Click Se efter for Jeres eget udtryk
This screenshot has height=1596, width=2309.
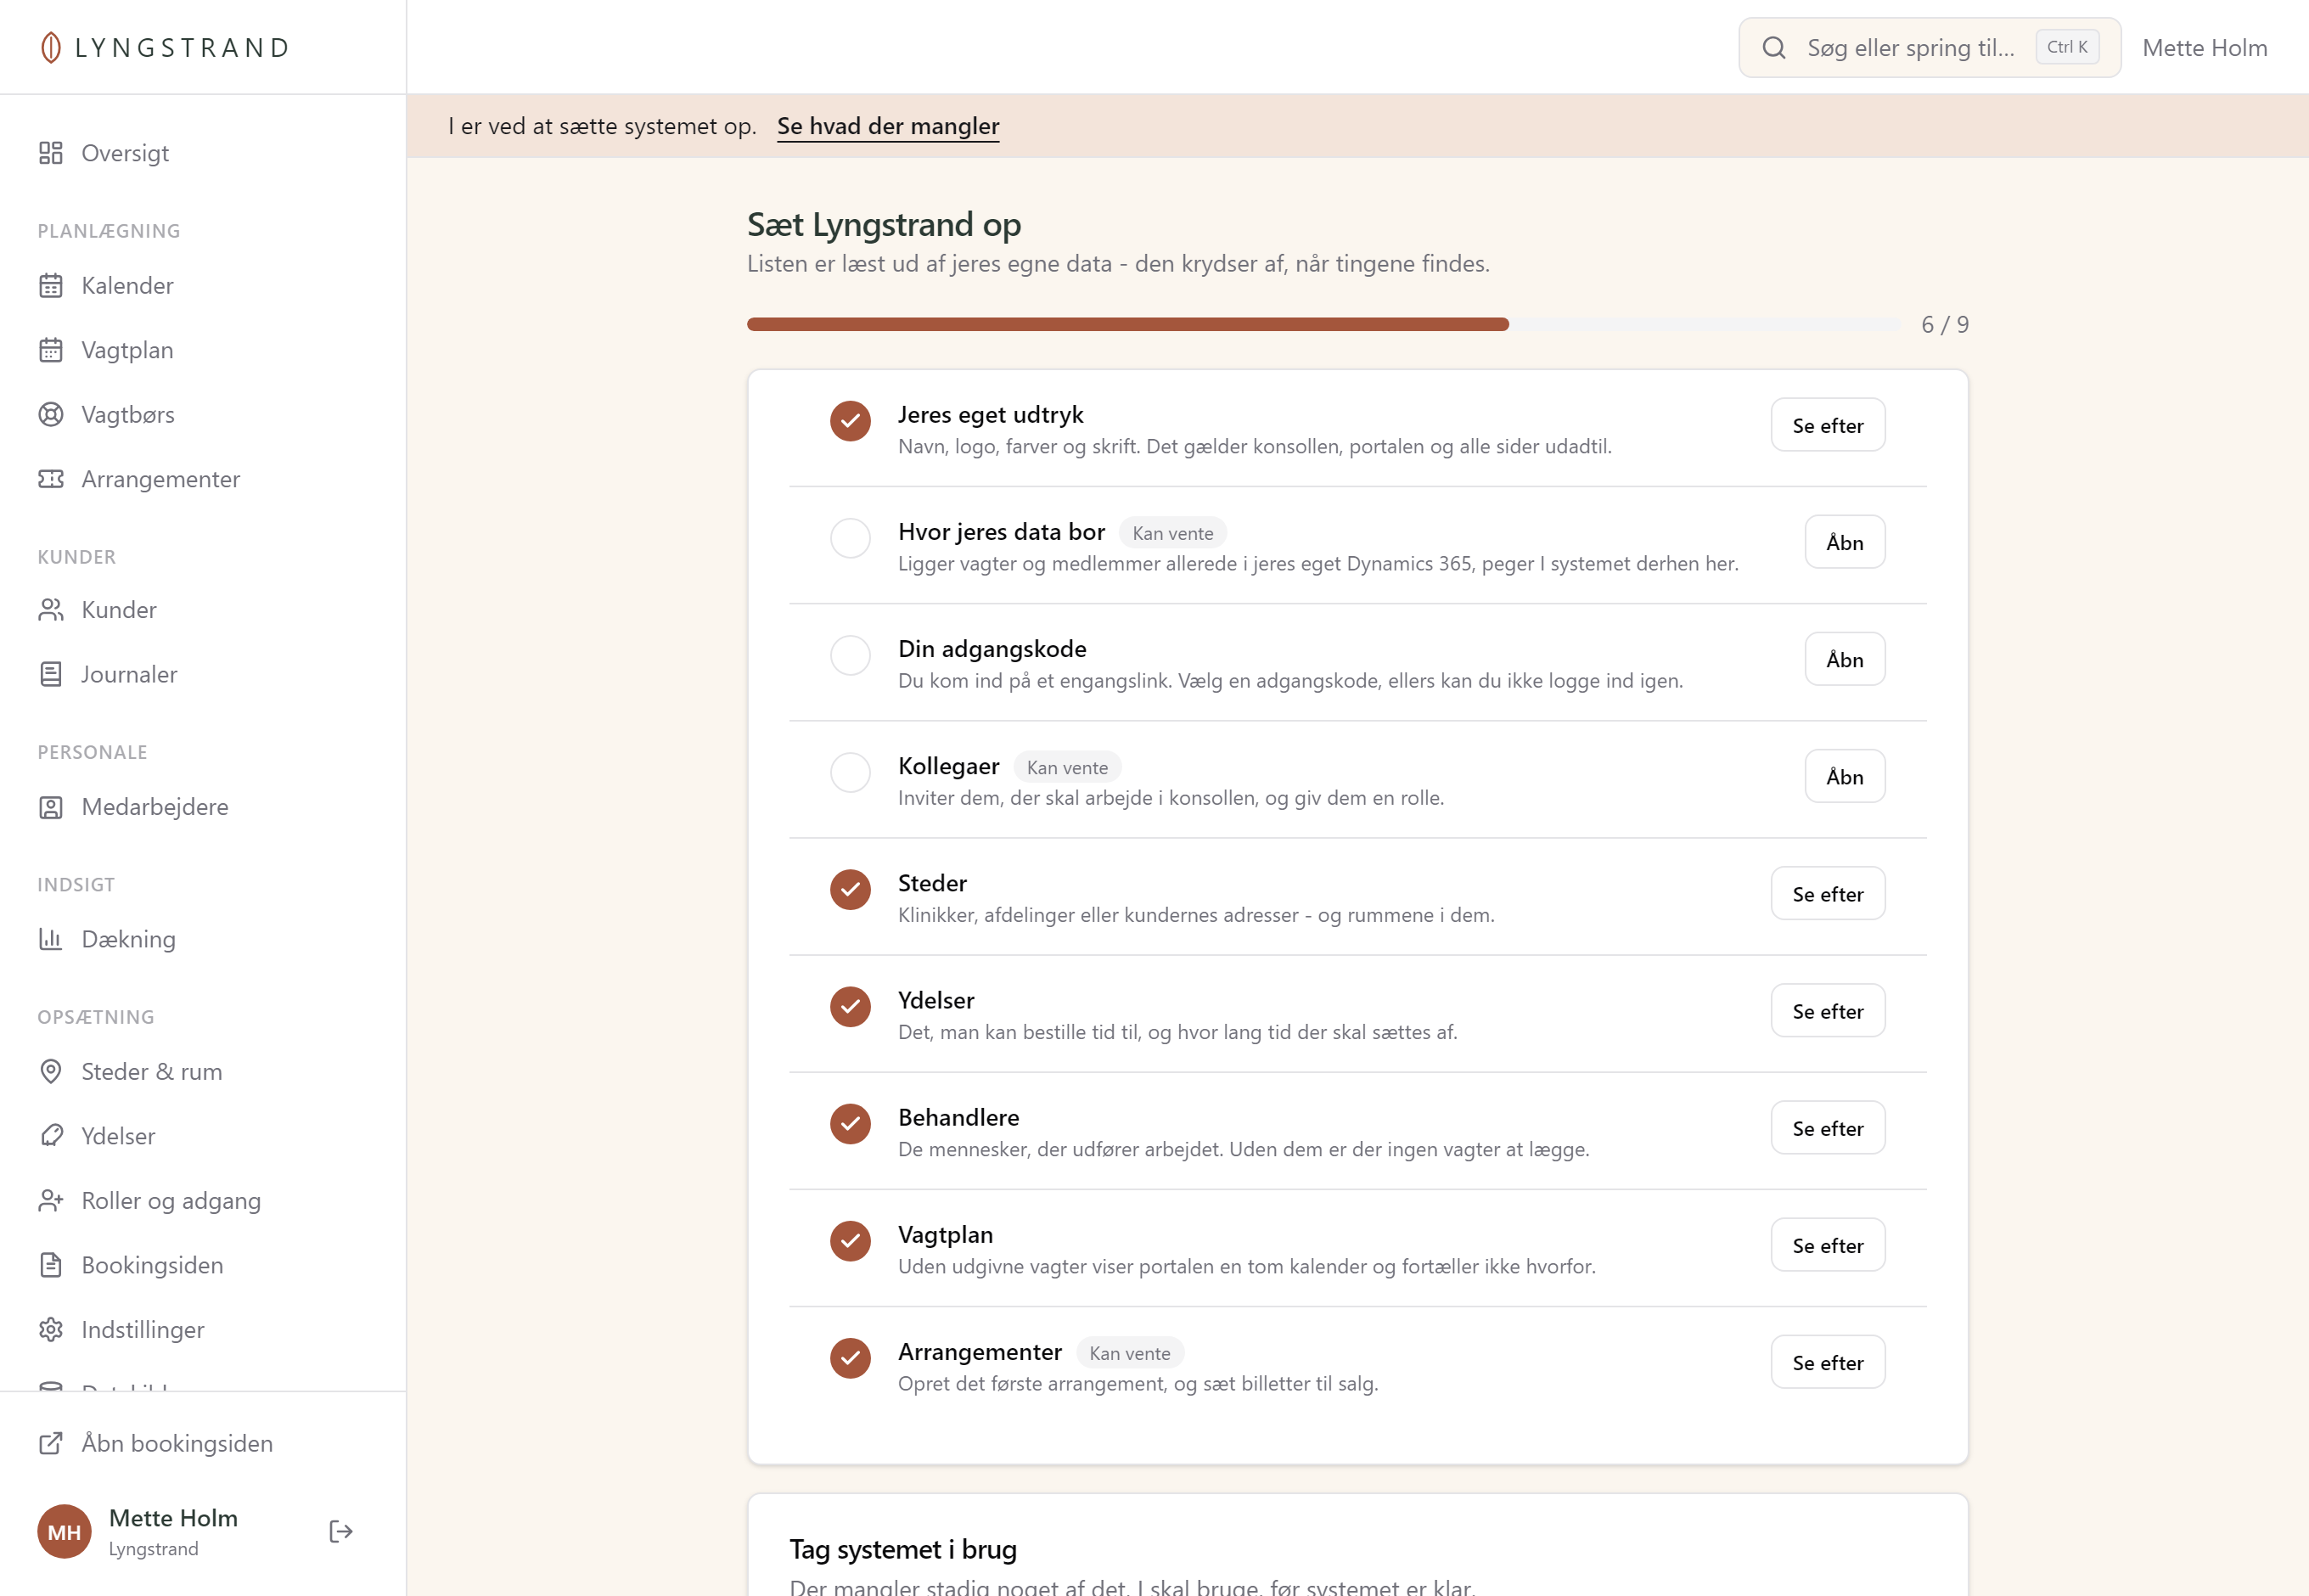click(1827, 425)
